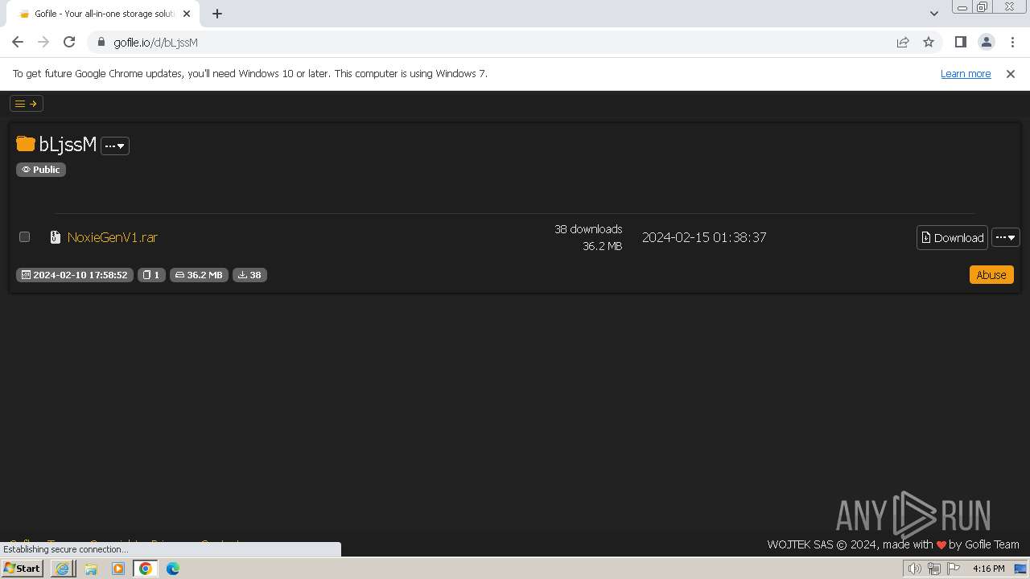The width and height of the screenshot is (1030, 579).
Task: Click the bLjssM folder icon
Action: point(26,144)
